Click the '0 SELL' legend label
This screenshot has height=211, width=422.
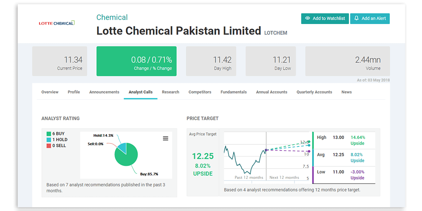tap(59, 146)
